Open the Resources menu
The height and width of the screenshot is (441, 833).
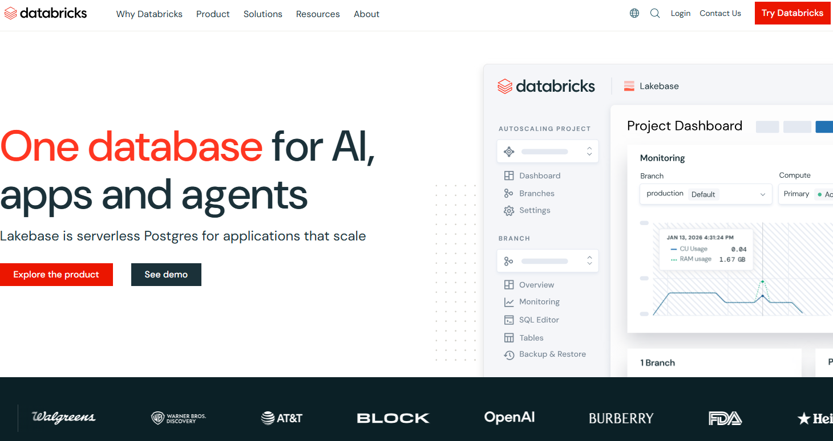pos(318,14)
